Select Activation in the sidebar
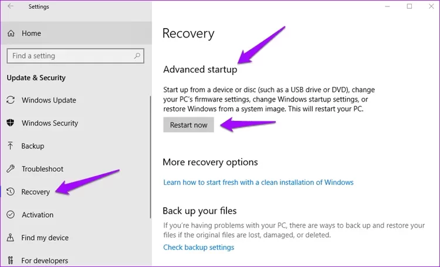Screen dimensions: 440x267 click(x=38, y=215)
